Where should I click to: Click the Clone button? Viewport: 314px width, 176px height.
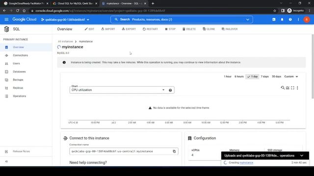209,29
